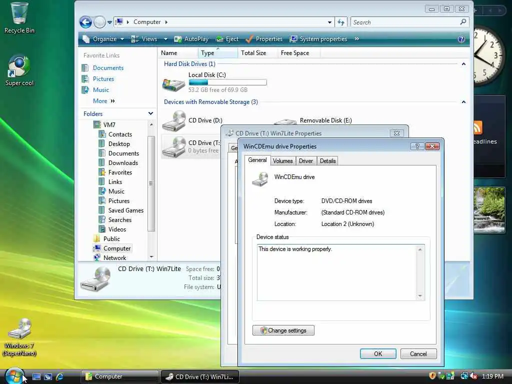Sort by Free Space column header
The image size is (512, 384).
coord(298,53)
